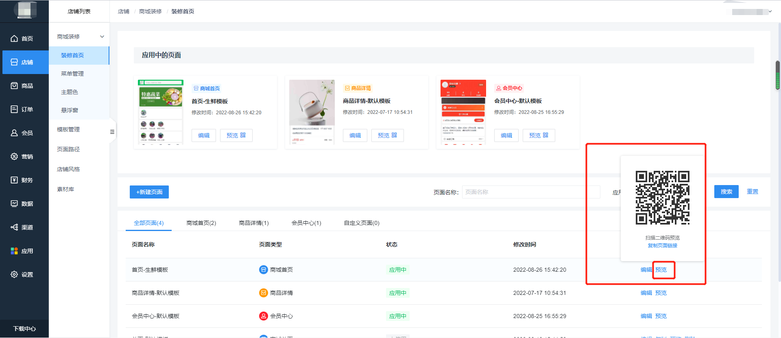
Task: Click 编辑 in the 会员中心-默认模板 table row
Action: coord(646,316)
